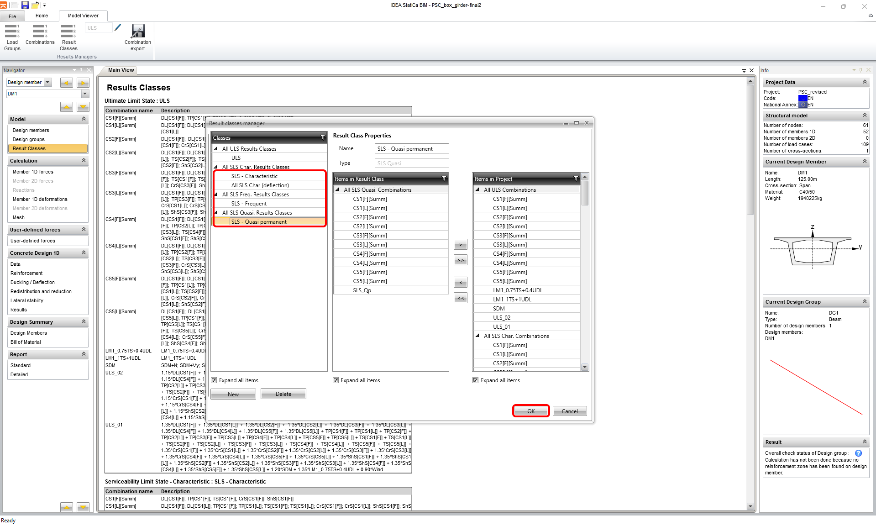Open the Combinations manager in the ribbon
Image resolution: width=876 pixels, height=526 pixels.
coord(40,35)
